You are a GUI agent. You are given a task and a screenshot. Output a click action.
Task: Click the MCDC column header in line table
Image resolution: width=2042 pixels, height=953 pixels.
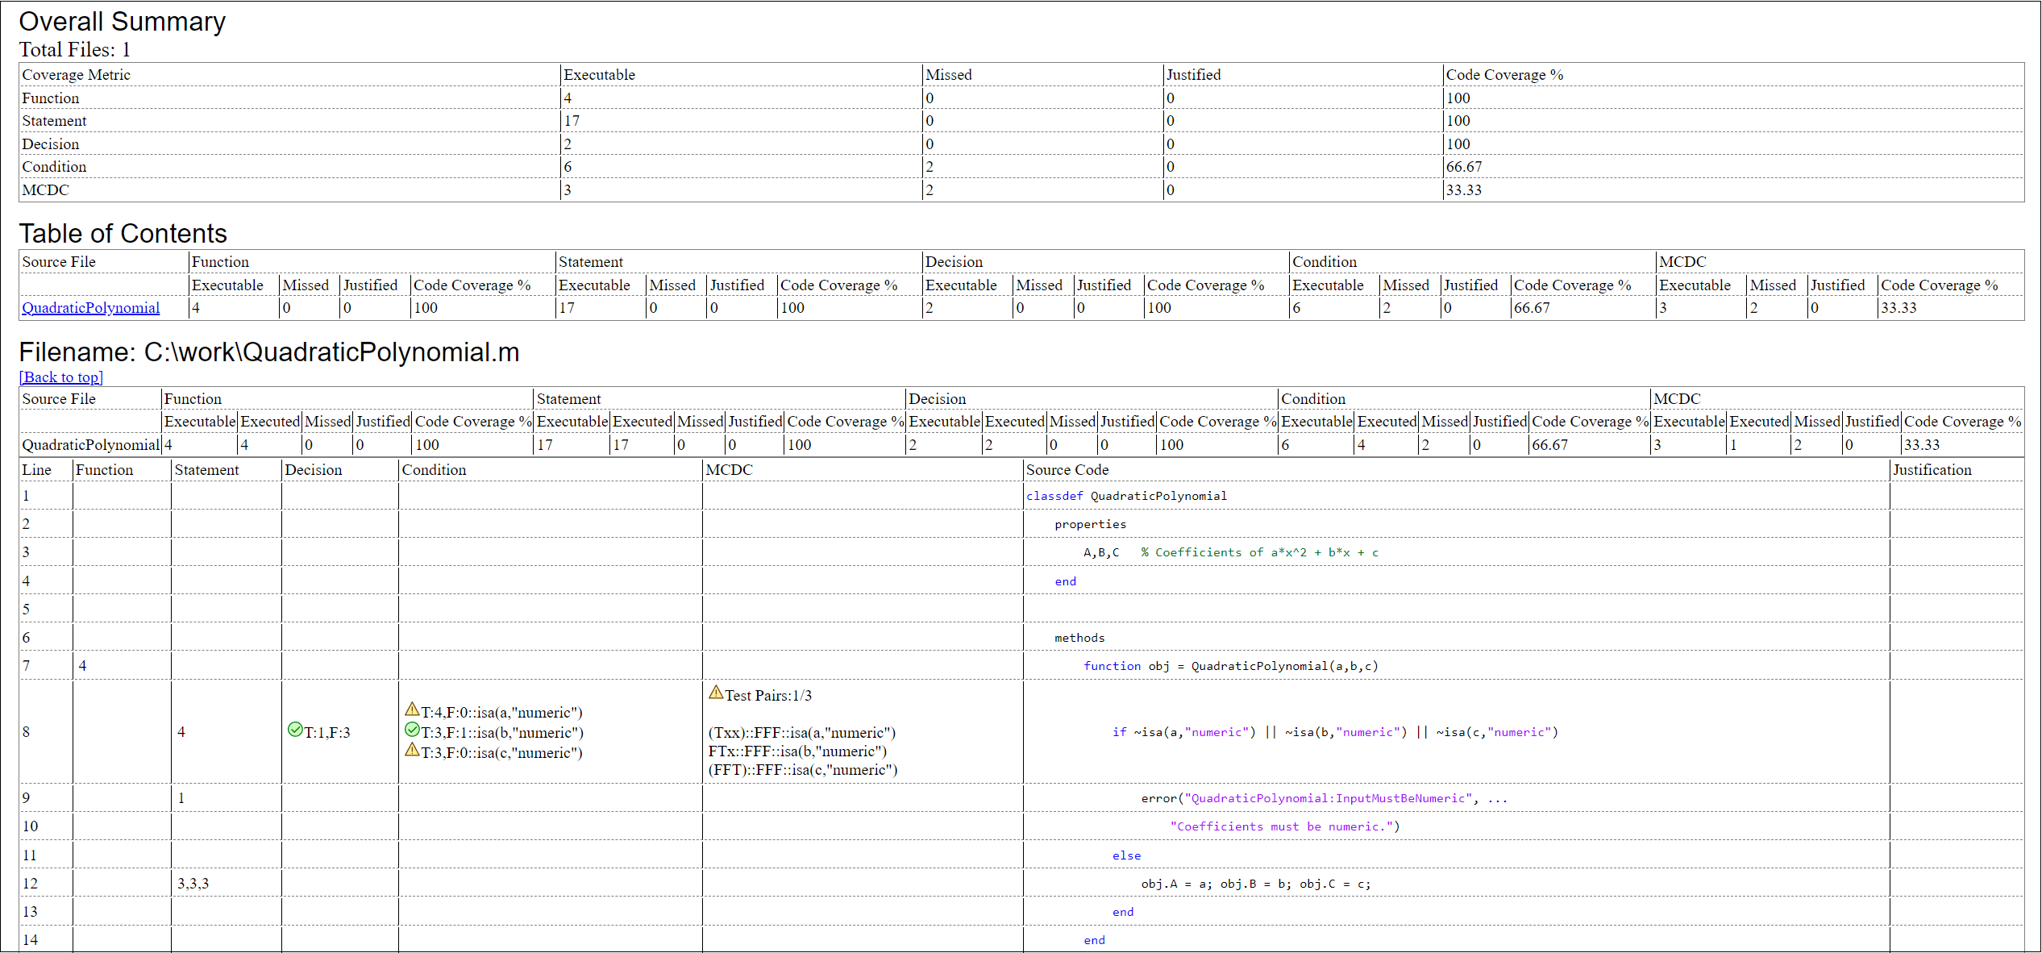[x=729, y=470]
